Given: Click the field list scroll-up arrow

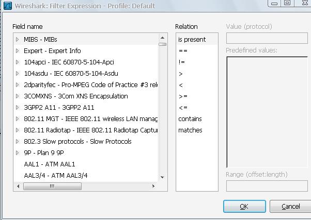Looking at the screenshot, I should [x=162, y=38].
